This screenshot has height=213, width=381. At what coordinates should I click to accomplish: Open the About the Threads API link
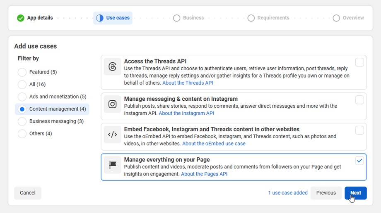tap(188, 83)
